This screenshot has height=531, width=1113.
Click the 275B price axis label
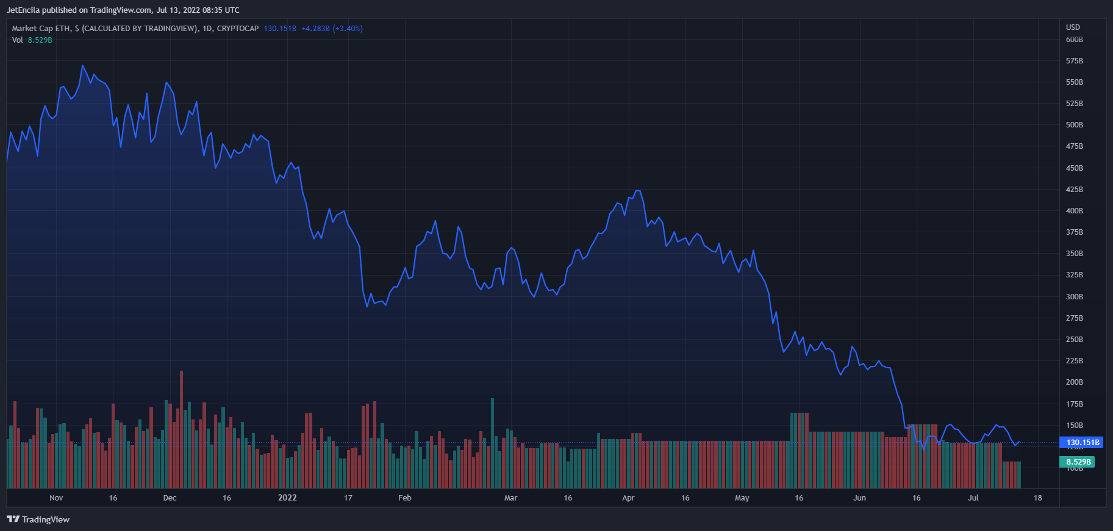coord(1075,318)
